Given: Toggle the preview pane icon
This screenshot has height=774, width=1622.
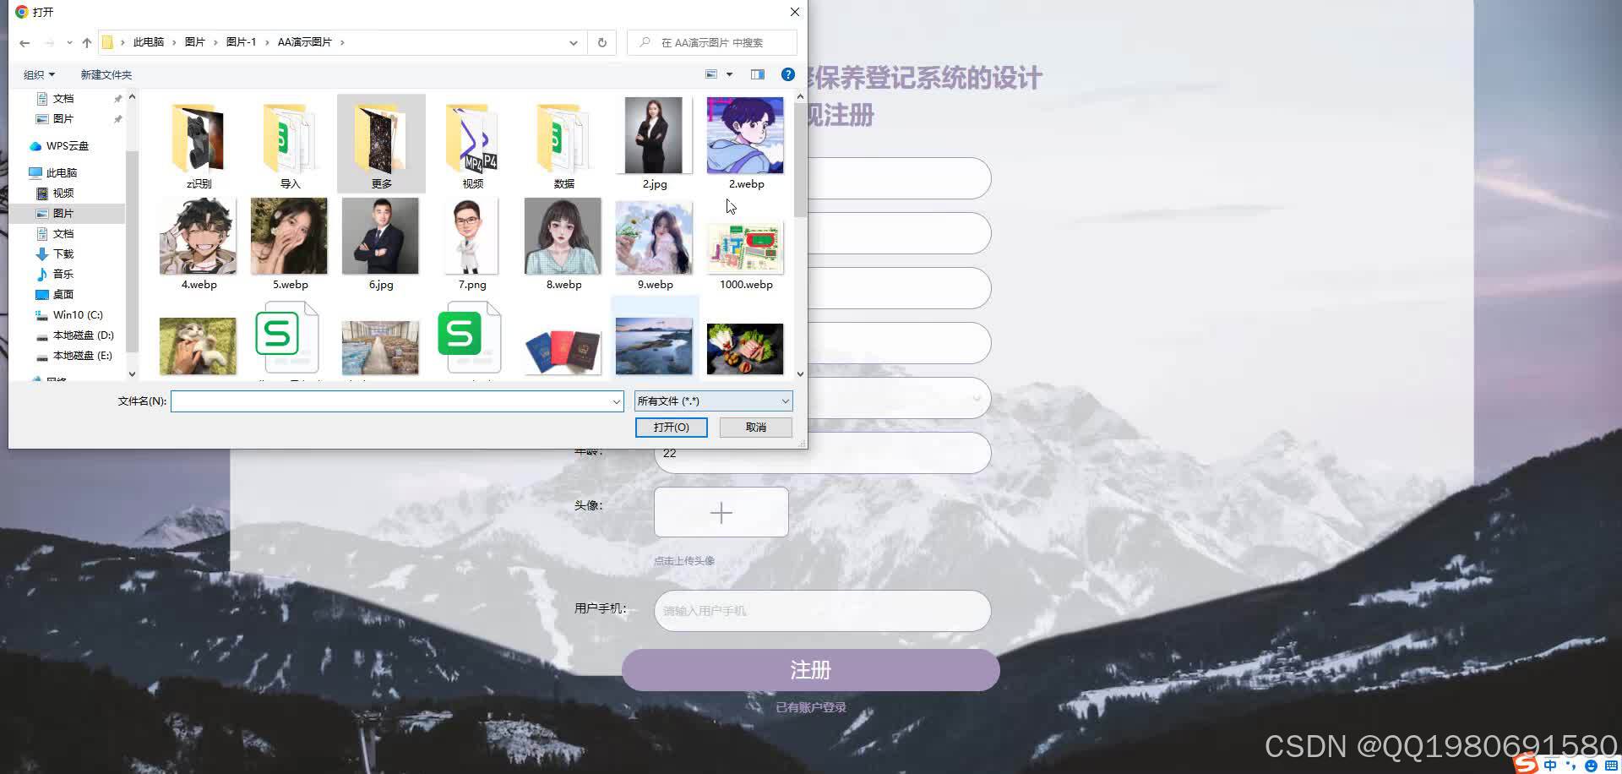Looking at the screenshot, I should pos(758,74).
